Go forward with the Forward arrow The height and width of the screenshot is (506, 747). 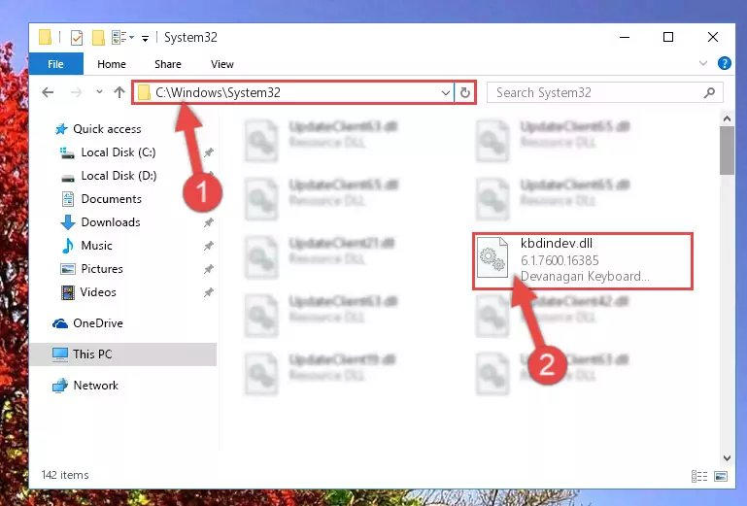tap(76, 92)
